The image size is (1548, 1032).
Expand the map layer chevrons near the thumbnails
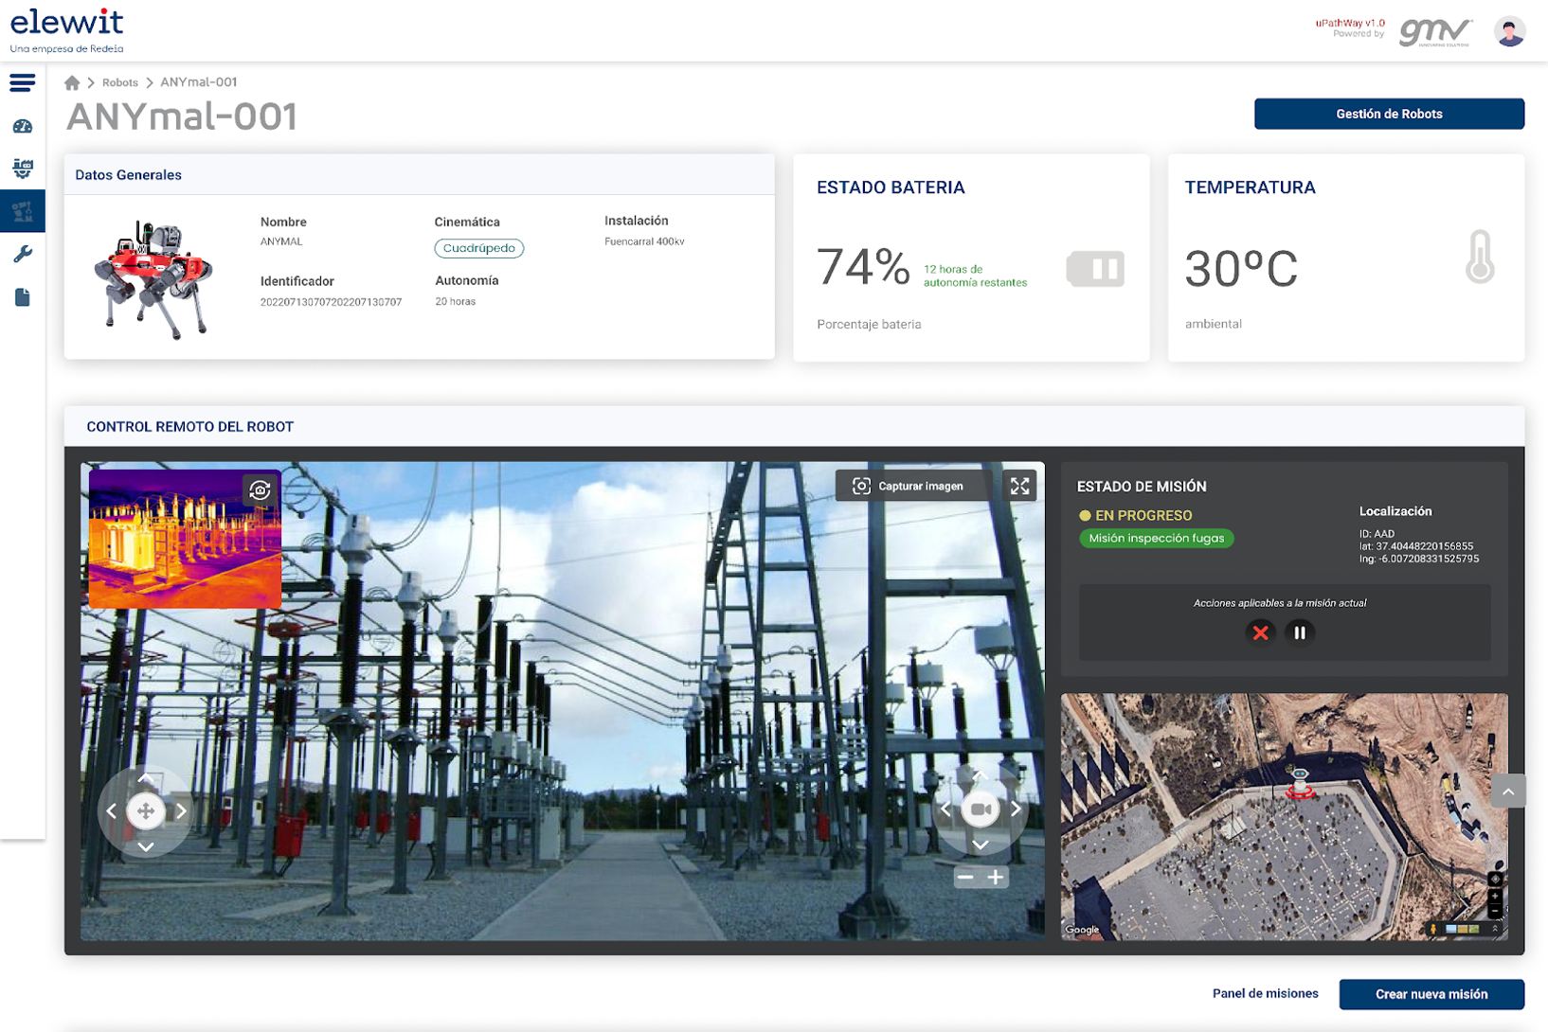tap(1496, 929)
